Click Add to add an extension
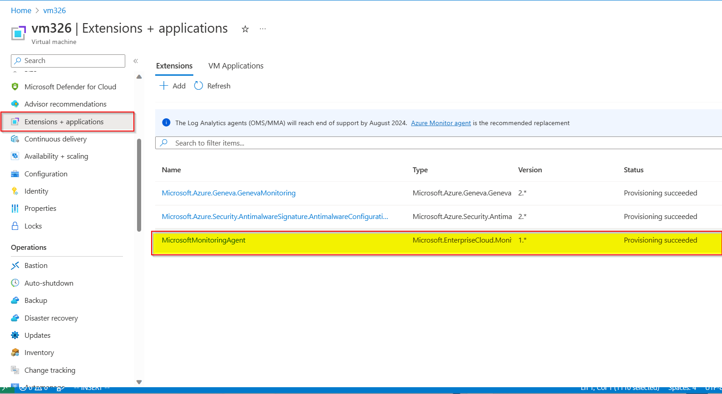The height and width of the screenshot is (394, 722). (x=172, y=86)
